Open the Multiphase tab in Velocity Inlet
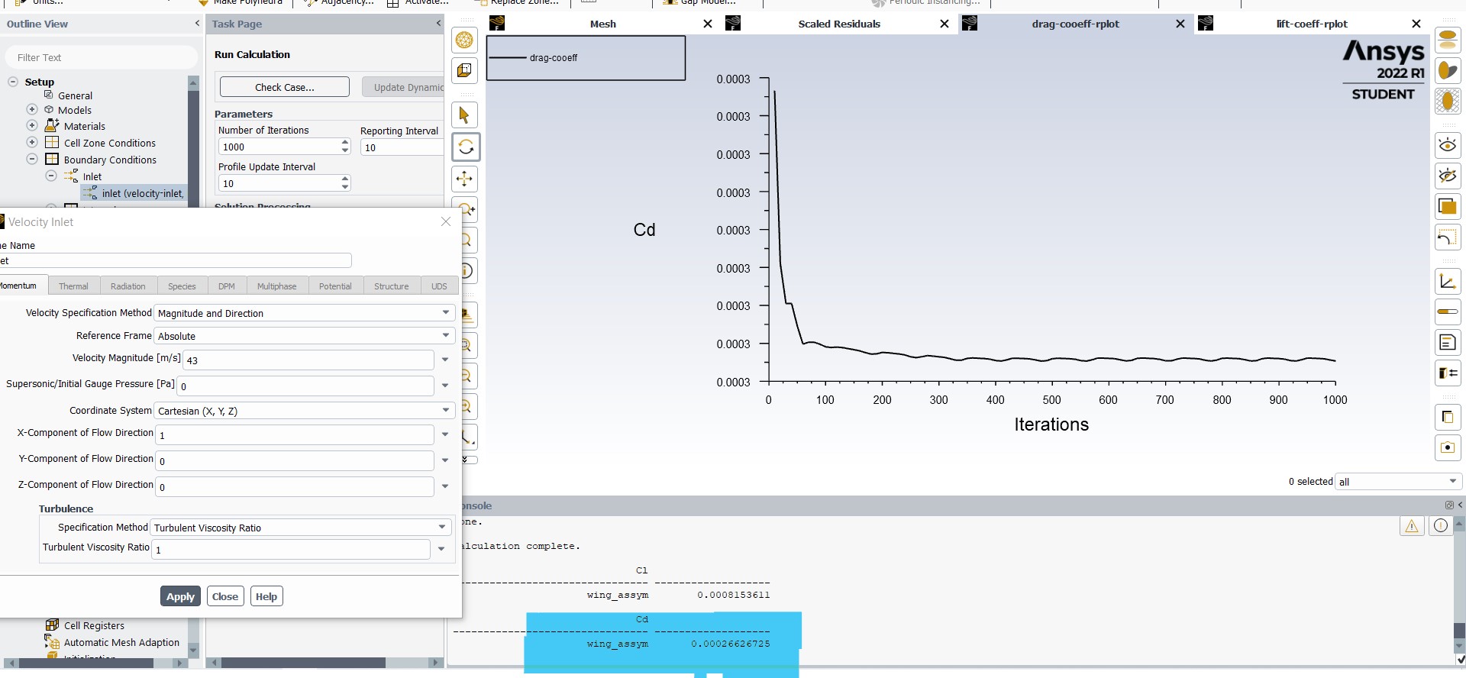The width and height of the screenshot is (1466, 678). (276, 286)
